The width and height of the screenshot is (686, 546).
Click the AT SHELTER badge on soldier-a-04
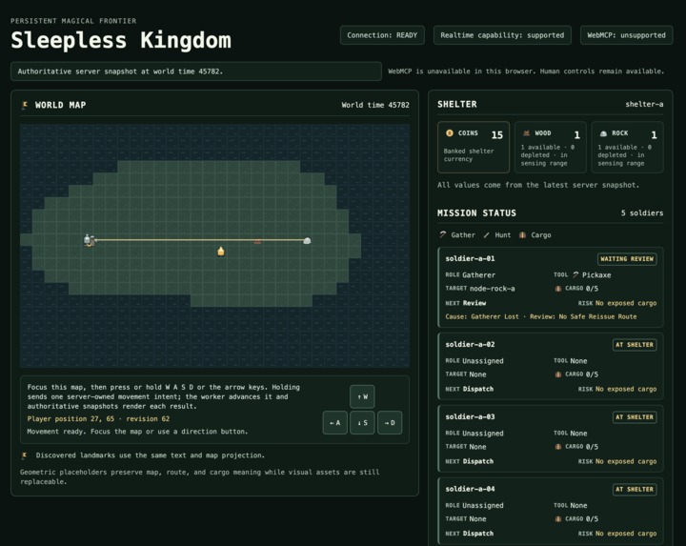(x=635, y=489)
